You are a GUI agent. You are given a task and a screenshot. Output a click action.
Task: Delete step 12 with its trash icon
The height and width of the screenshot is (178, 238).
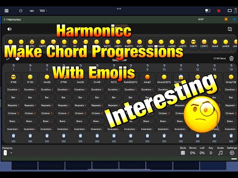point(197,135)
